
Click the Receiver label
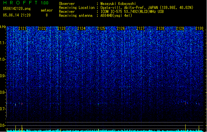67,12
